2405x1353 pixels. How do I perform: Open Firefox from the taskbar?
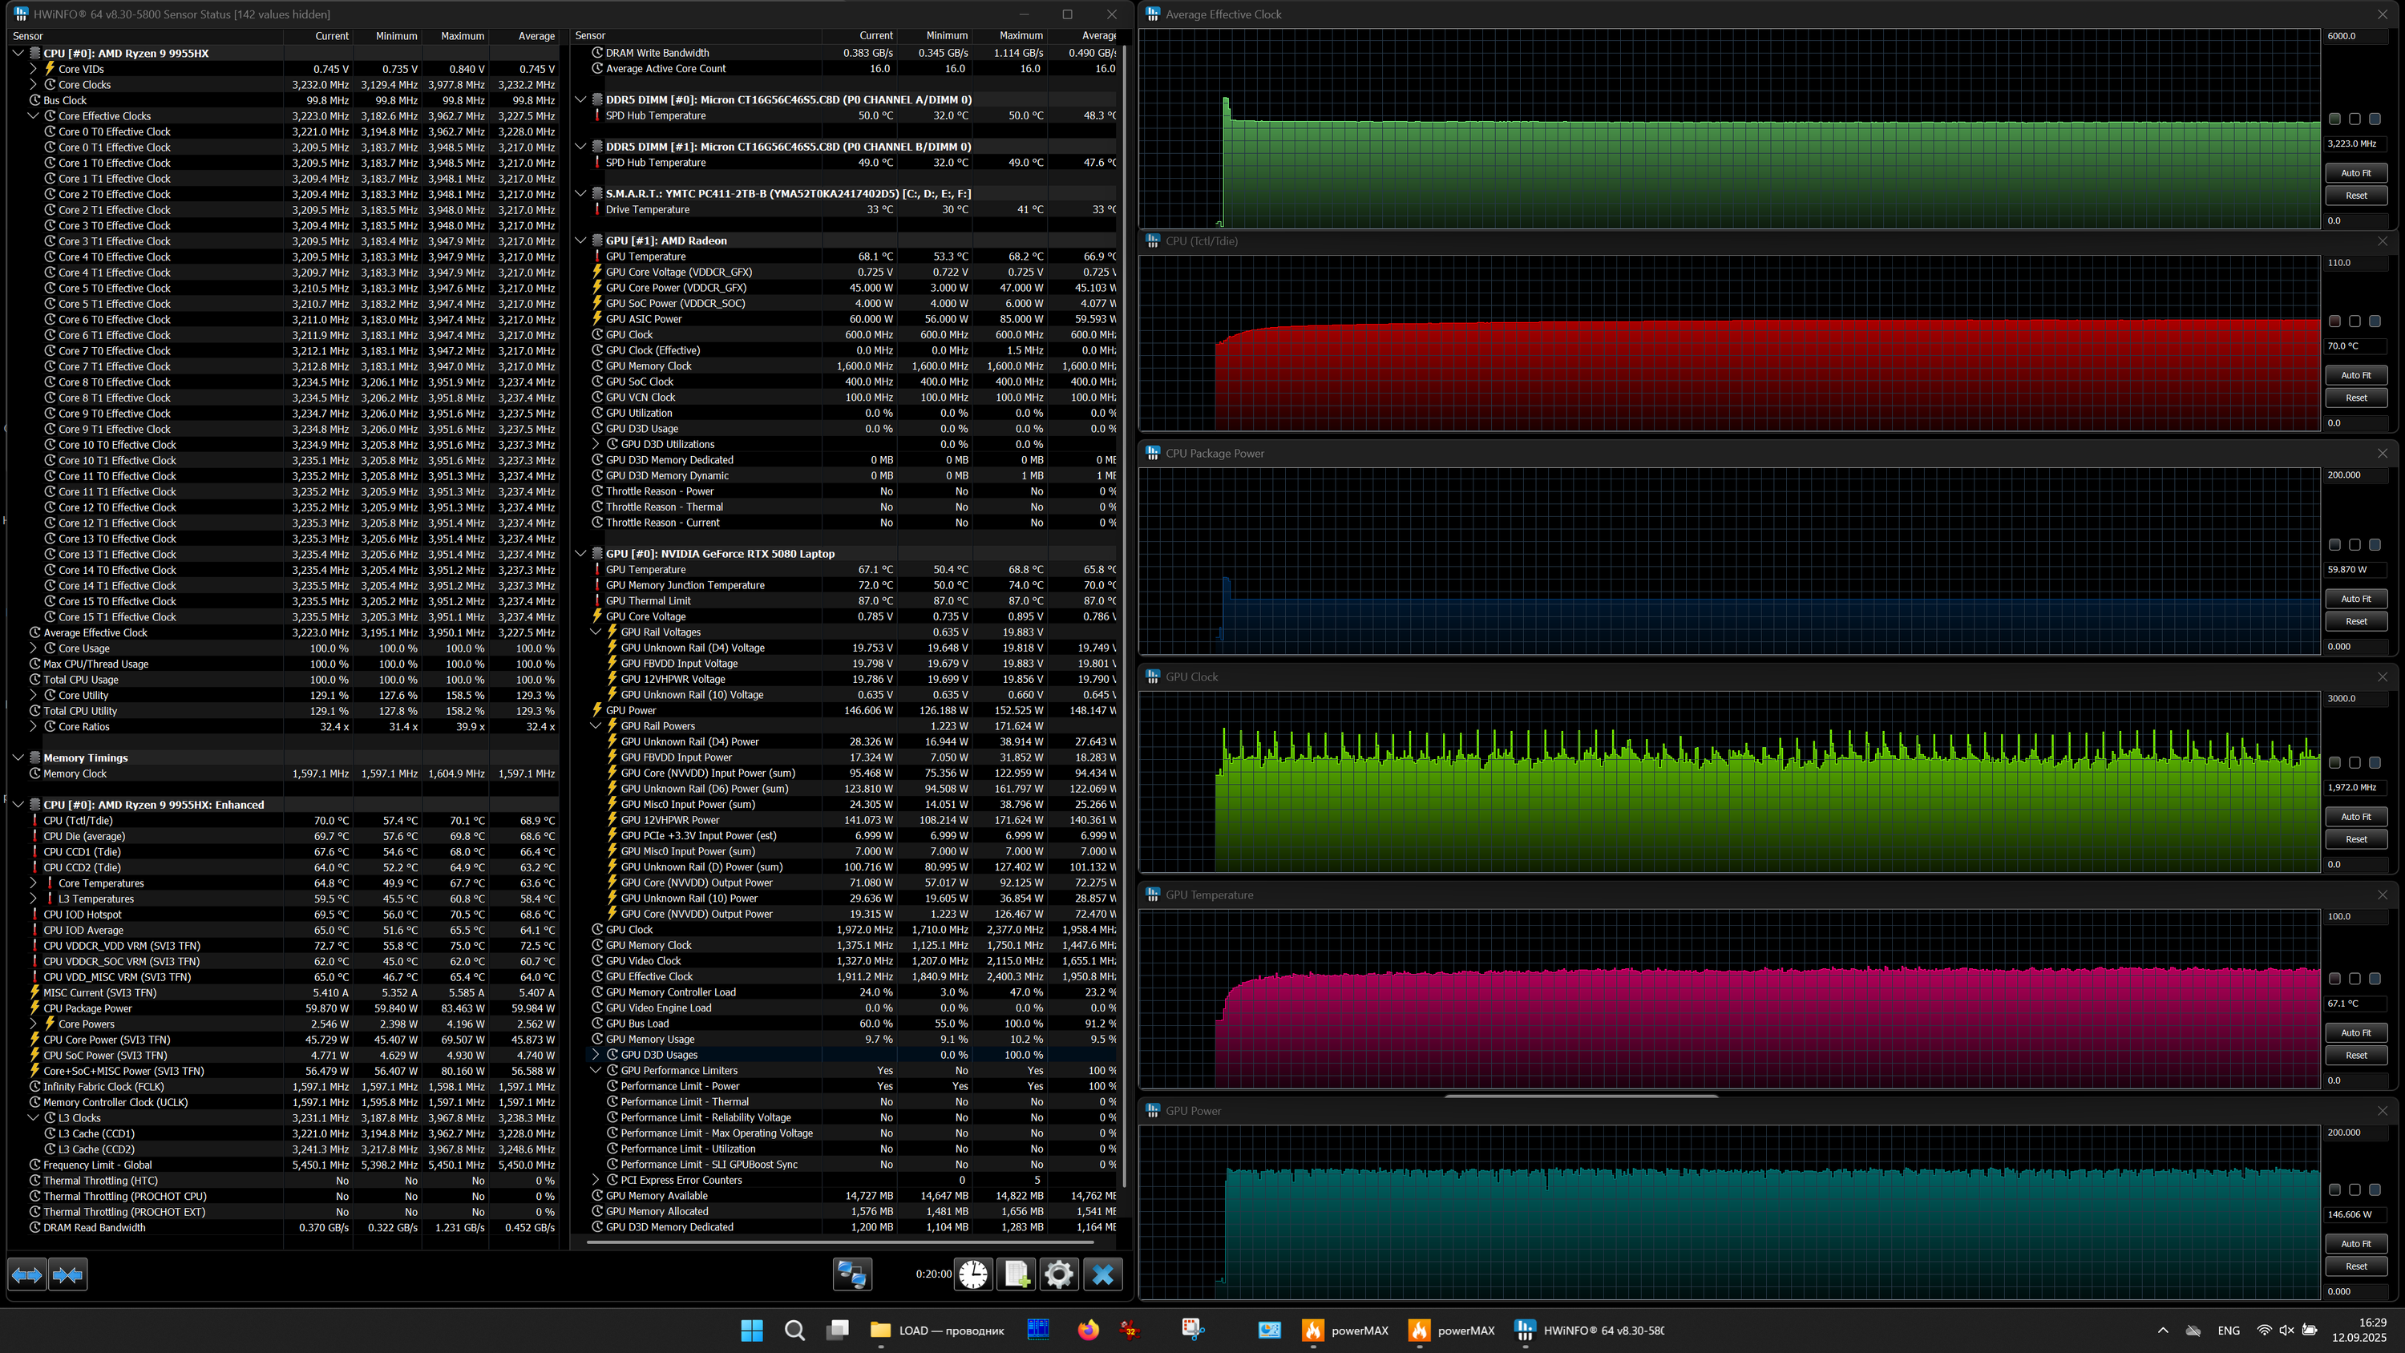click(x=1088, y=1331)
